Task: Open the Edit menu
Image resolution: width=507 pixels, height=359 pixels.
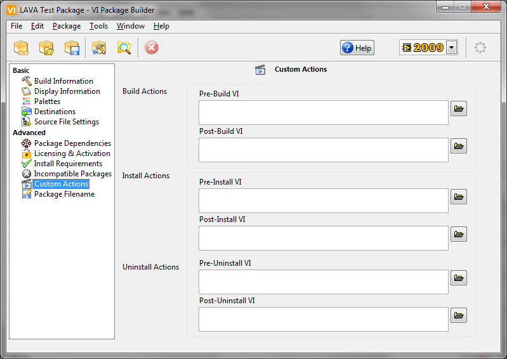Action: tap(37, 26)
